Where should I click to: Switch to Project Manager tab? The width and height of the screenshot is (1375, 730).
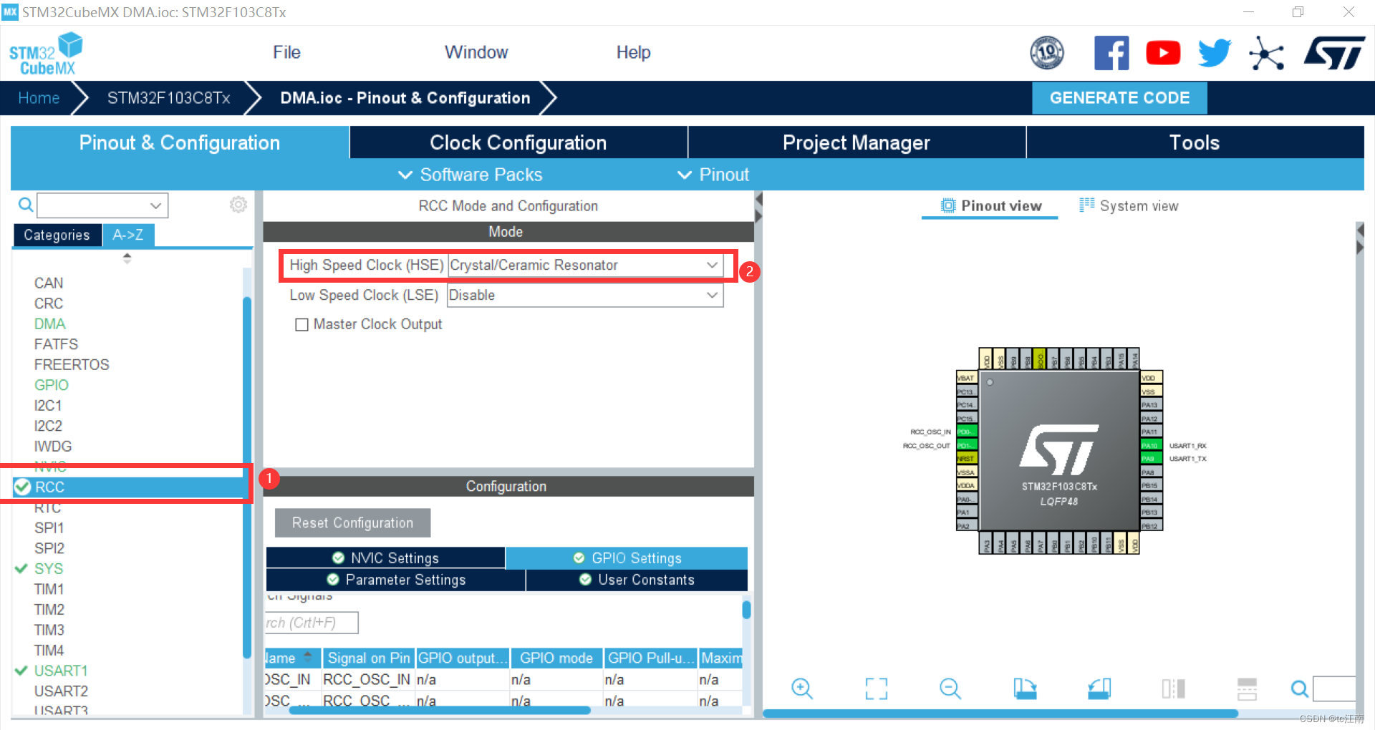point(857,142)
